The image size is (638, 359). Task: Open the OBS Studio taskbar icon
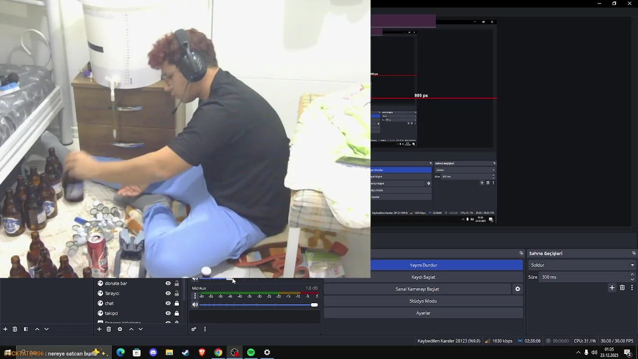point(235,353)
